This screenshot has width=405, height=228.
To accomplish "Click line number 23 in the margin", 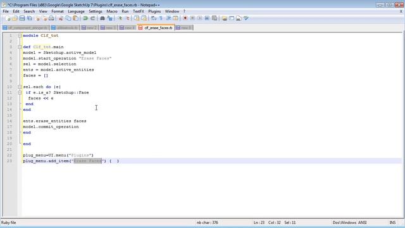I will [9, 161].
